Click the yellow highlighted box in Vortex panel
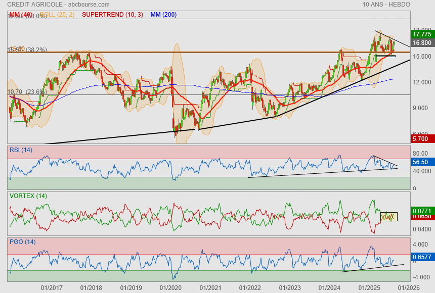This screenshot has width=435, height=293. [389, 217]
